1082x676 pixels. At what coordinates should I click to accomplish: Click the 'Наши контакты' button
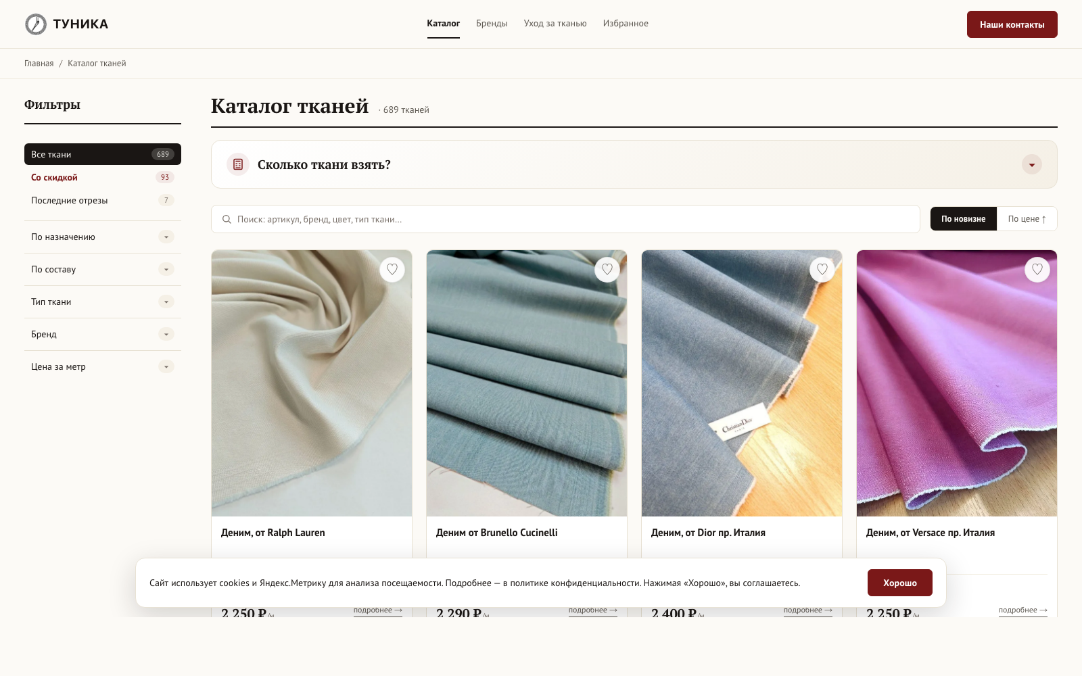click(x=1012, y=24)
